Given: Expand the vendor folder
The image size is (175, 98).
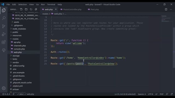Looking at the screenshot, I should pos(16,62).
